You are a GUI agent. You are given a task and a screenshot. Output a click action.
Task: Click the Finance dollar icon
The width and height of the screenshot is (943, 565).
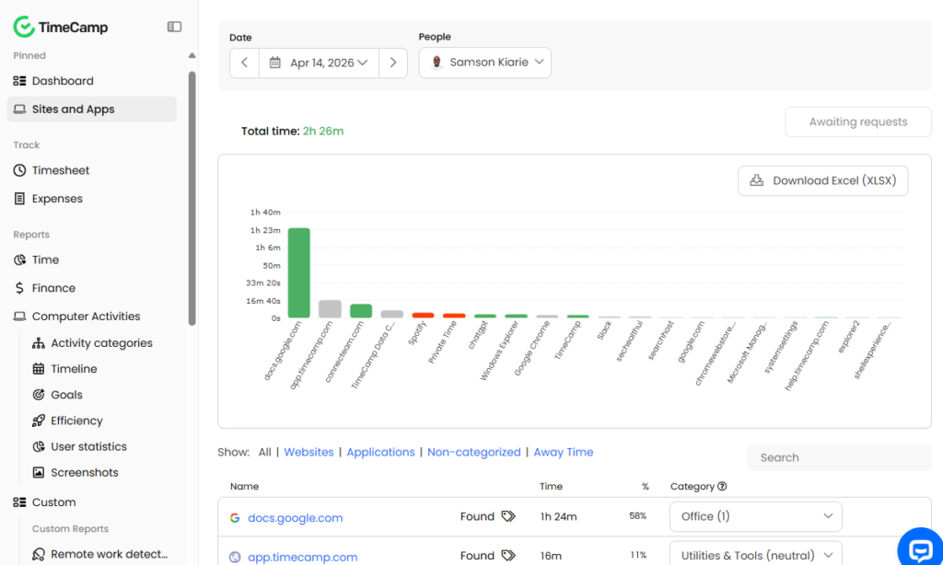coord(20,288)
